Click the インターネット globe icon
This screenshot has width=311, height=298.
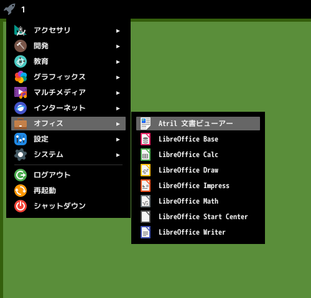click(21, 108)
